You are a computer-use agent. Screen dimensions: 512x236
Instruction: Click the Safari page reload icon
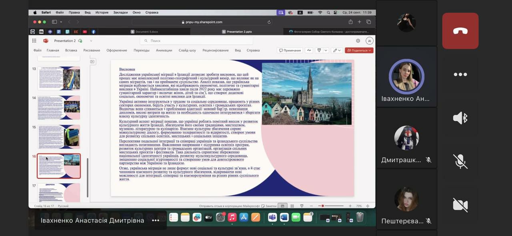click(x=269, y=22)
